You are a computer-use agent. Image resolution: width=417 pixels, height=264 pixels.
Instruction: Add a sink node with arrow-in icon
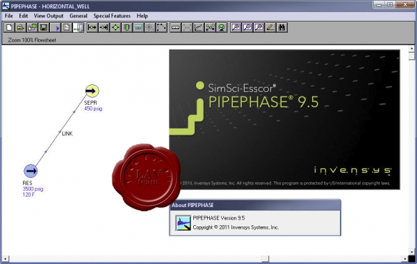click(104, 27)
